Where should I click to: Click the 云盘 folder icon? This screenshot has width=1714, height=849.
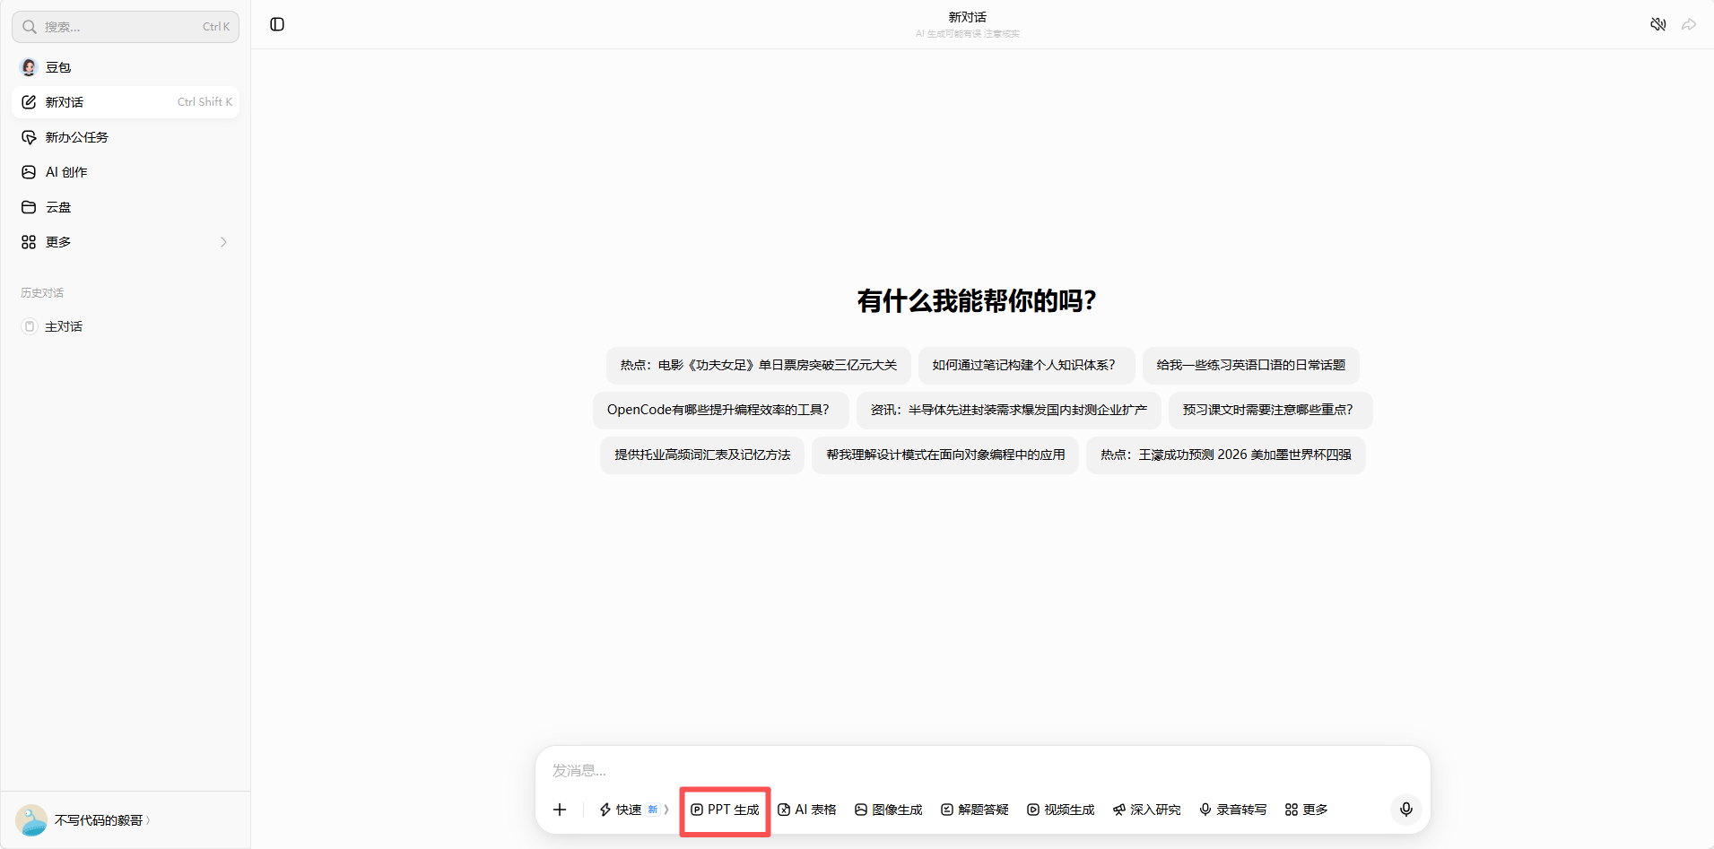pos(29,207)
